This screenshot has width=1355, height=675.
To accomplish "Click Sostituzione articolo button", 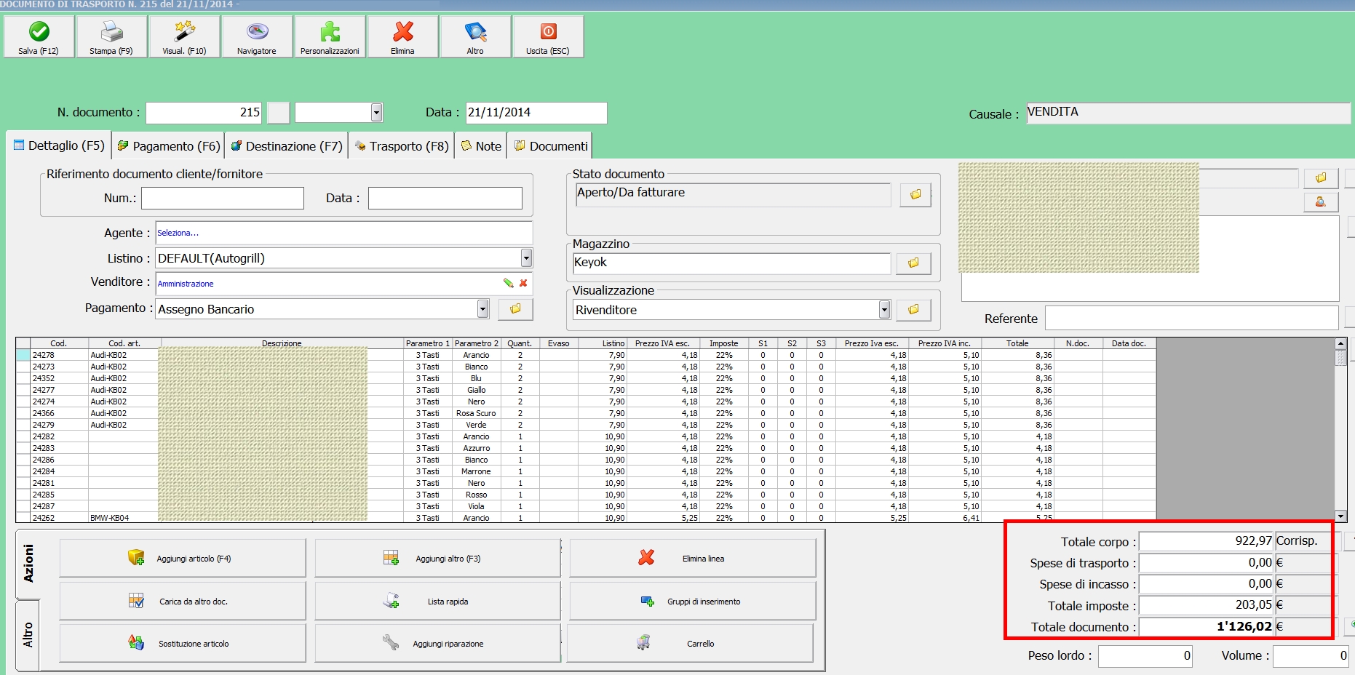I will [183, 643].
